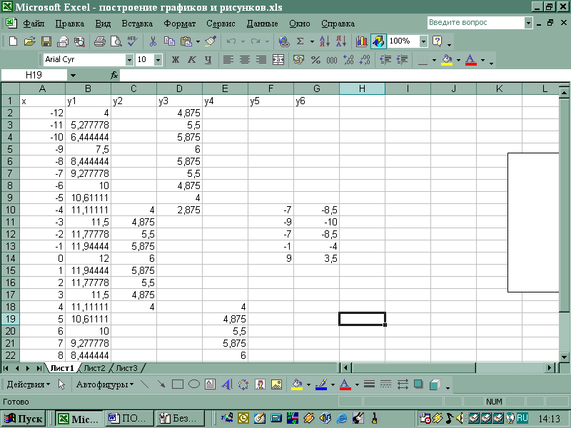Viewport: 571px width, 428px height.
Task: Open the formatting toolbar fill color dropdown arrow
Action: [458, 60]
